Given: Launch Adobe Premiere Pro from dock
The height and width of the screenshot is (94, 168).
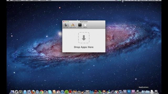Looking at the screenshot, I should [x=133, y=92].
